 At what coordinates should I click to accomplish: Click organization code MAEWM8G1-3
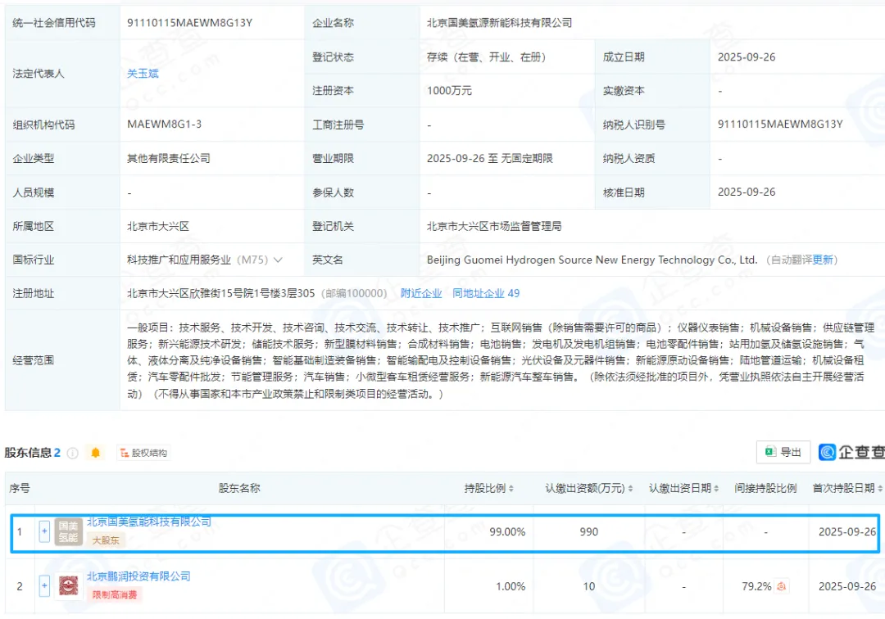tap(164, 124)
